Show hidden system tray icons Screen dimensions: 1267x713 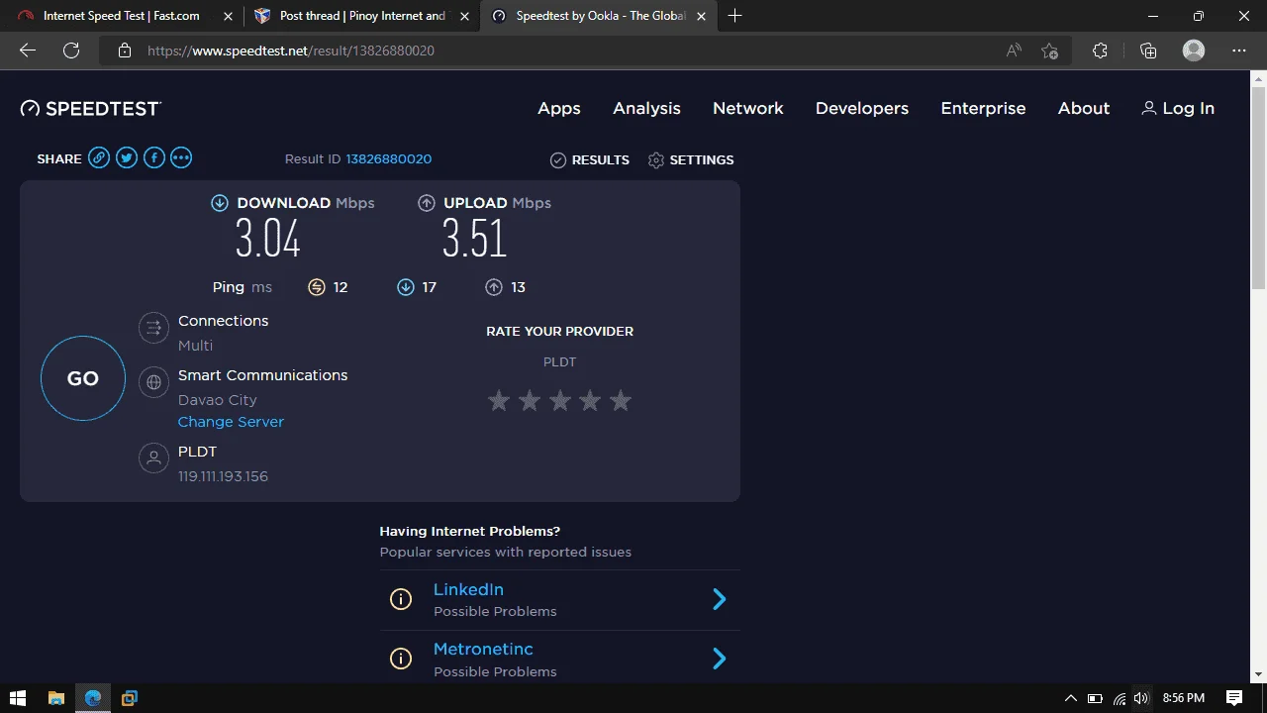click(x=1071, y=698)
